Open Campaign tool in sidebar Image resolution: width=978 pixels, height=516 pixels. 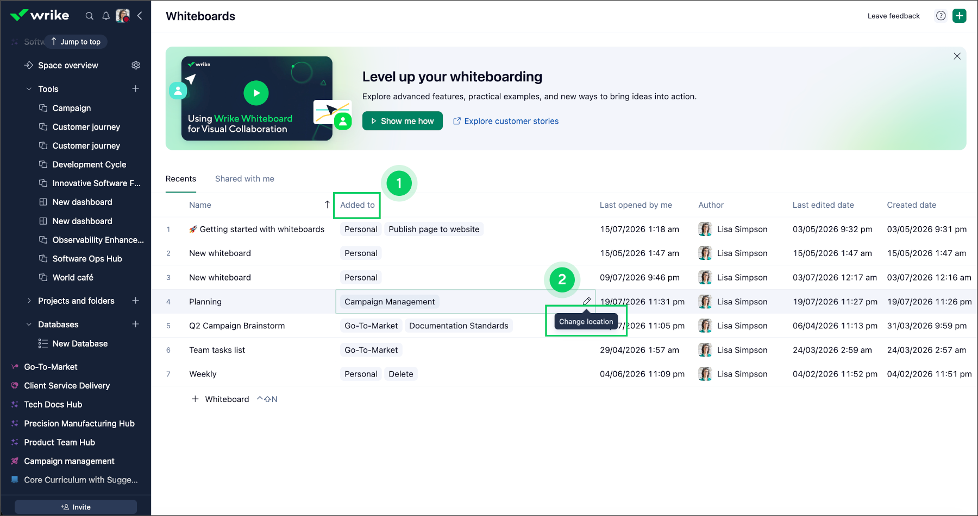point(72,108)
